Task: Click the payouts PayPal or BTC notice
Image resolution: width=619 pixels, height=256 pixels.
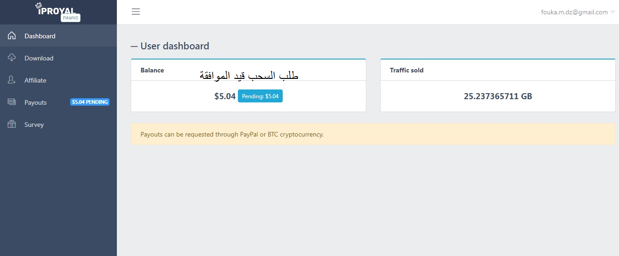Action: point(232,135)
